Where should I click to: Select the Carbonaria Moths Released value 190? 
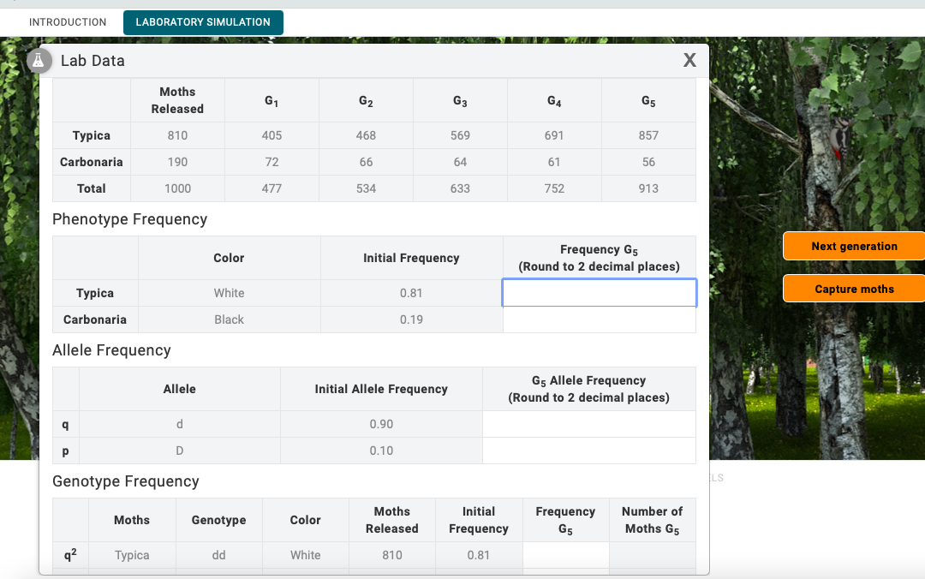pos(176,161)
